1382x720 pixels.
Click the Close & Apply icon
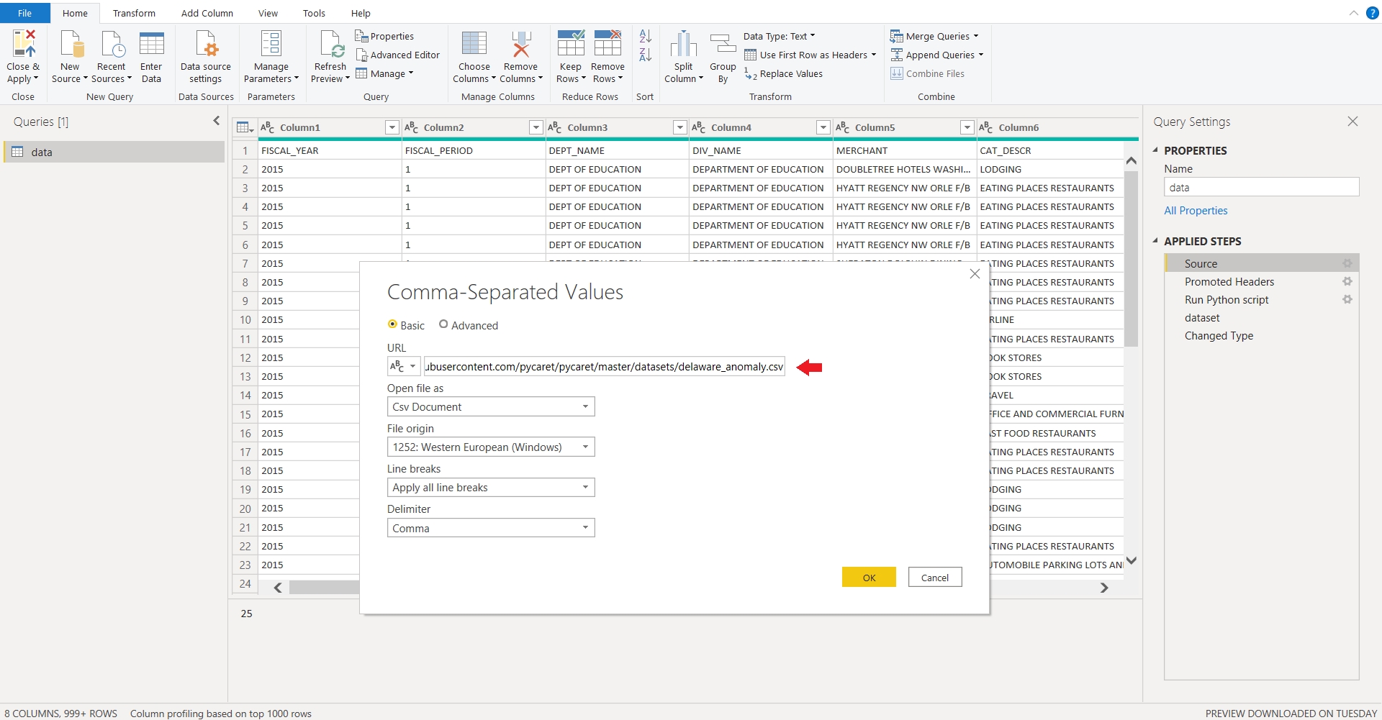tap(23, 45)
